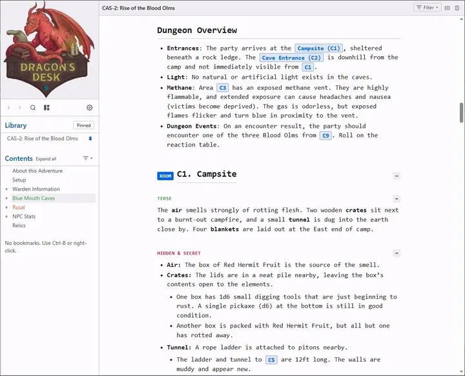The width and height of the screenshot is (465, 376).
Task: Click the Pinned button
Action: tap(83, 125)
